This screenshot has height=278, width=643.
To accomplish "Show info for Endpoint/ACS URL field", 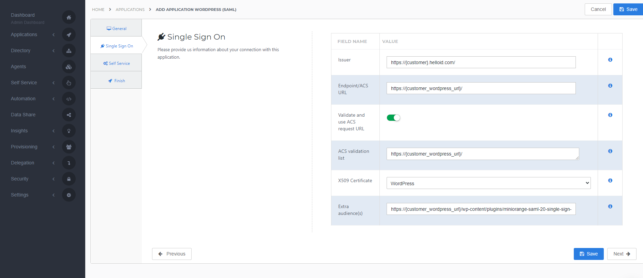I will pos(610,86).
